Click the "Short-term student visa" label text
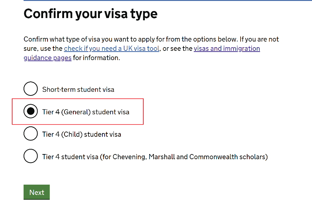 [78, 89]
